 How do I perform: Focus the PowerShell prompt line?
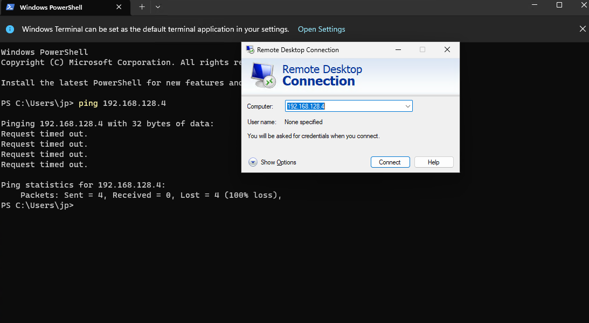pyautogui.click(x=162, y=205)
